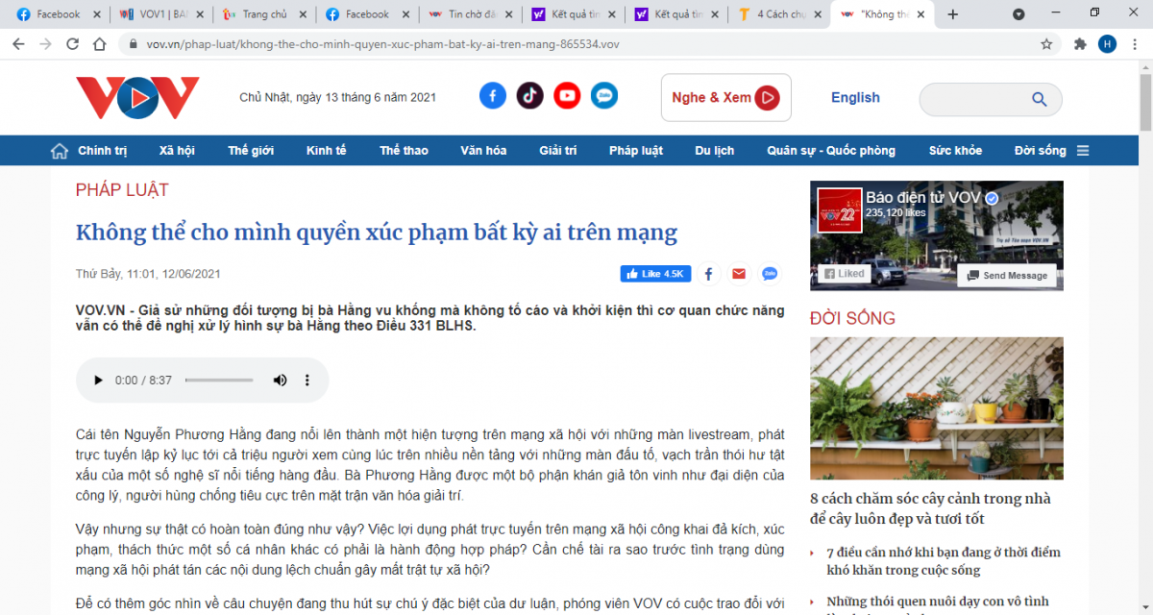
Task: Click the VOV home icon in navbar
Action: click(60, 151)
